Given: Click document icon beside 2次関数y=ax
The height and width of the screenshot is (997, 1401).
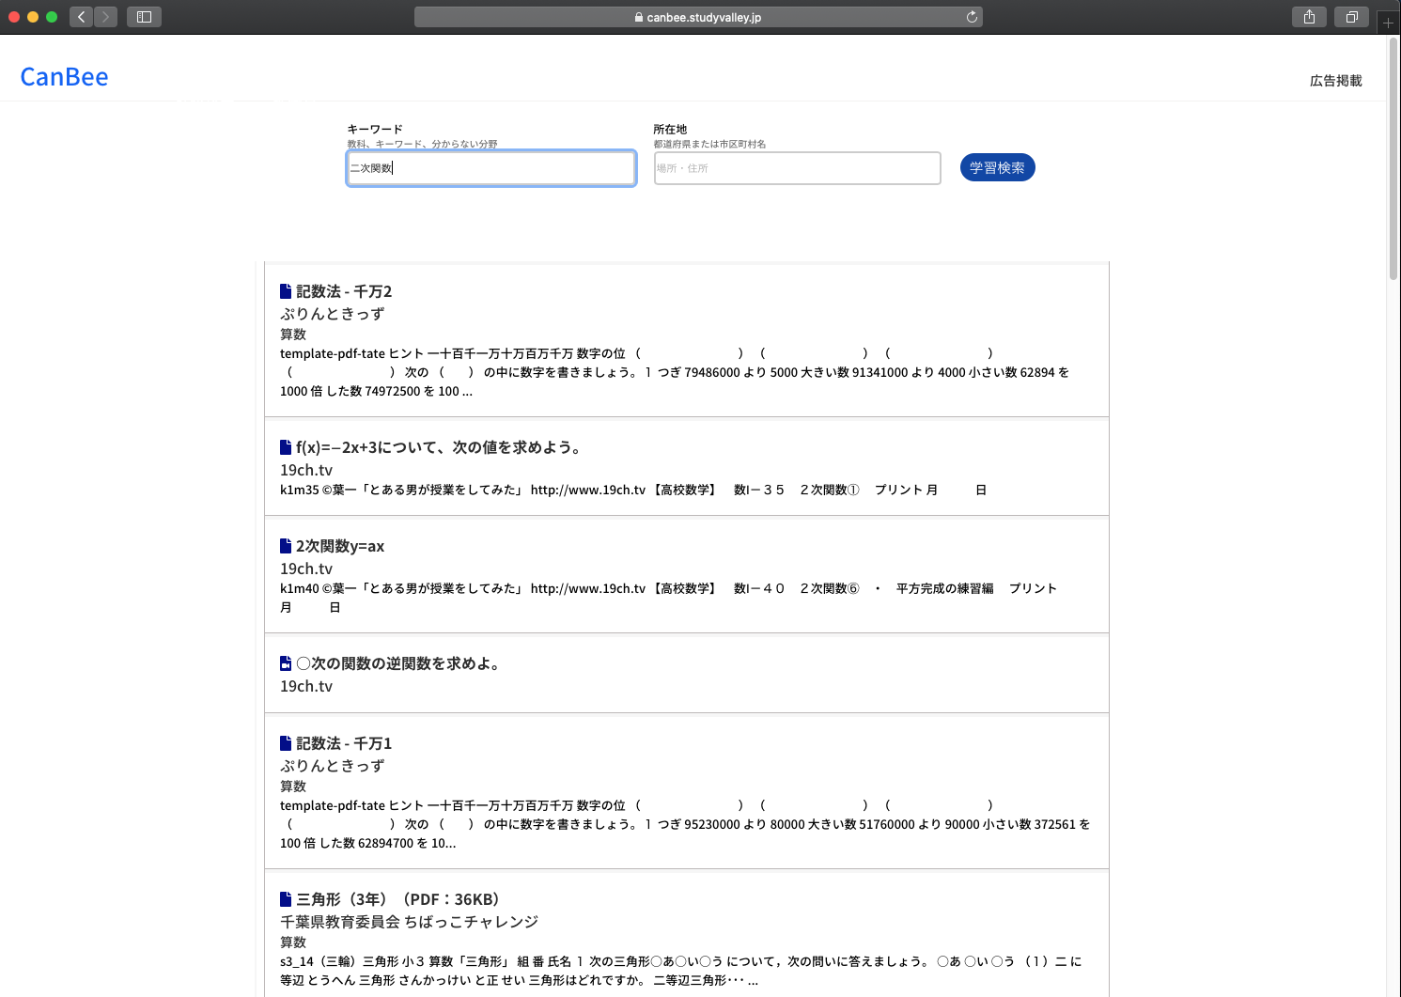Looking at the screenshot, I should click(x=286, y=546).
